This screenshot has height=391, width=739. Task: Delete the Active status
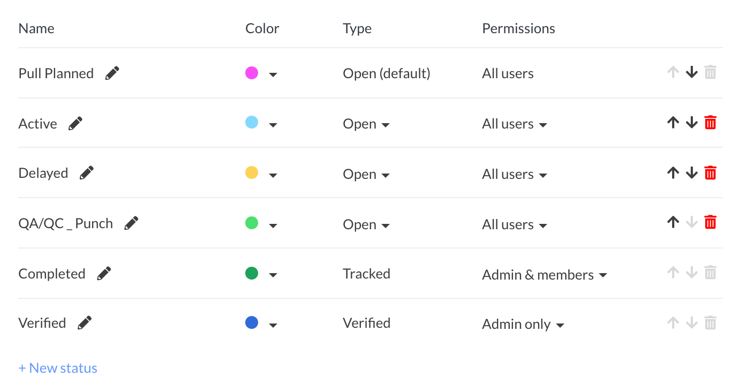point(710,123)
